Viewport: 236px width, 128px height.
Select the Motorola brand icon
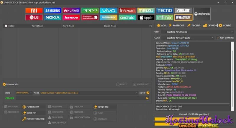(x=202, y=14)
